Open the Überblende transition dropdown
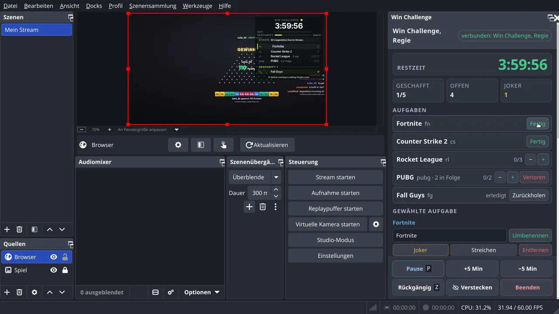This screenshot has height=314, width=559. click(276, 177)
